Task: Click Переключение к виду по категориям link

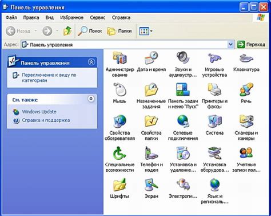Action: 49,77
